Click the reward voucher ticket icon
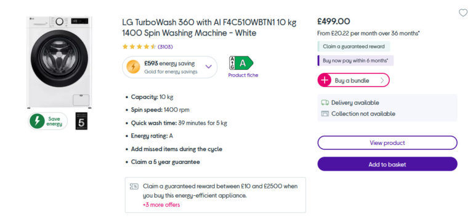473x224 pixels. 134,187
